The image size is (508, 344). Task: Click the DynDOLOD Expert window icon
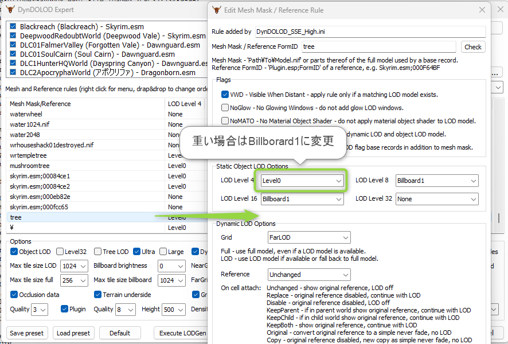click(x=10, y=10)
